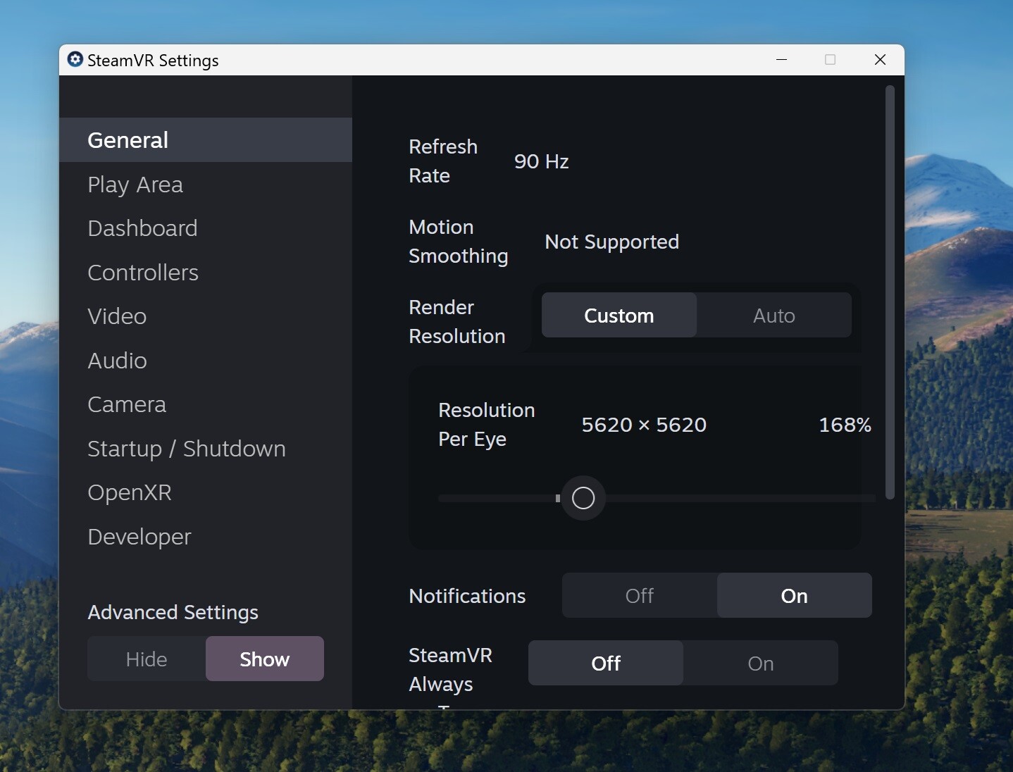Click the Resolution Per Eye label
The height and width of the screenshot is (772, 1013).
point(486,424)
